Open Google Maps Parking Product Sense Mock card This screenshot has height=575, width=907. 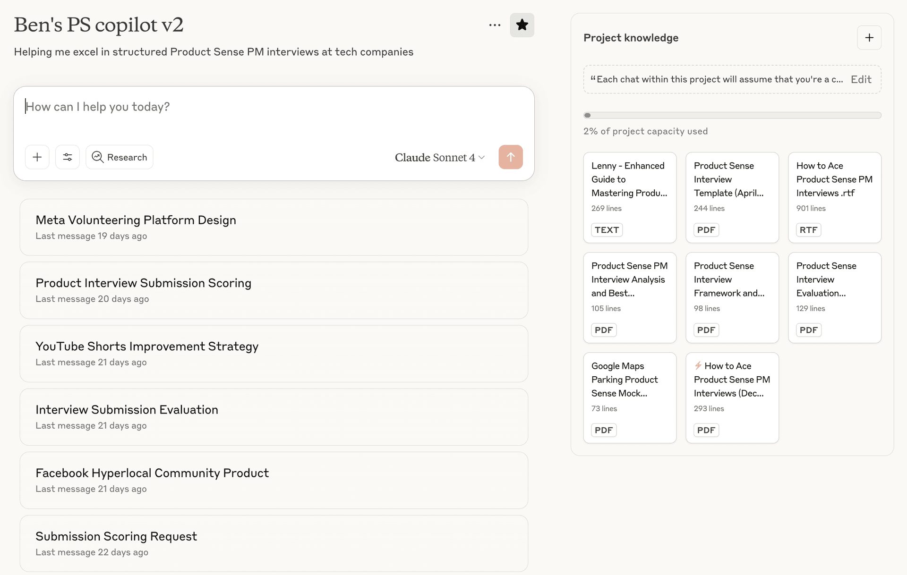(x=630, y=397)
